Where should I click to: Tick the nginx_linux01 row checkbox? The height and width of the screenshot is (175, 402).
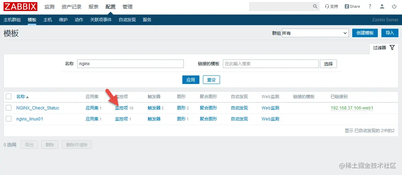point(9,119)
